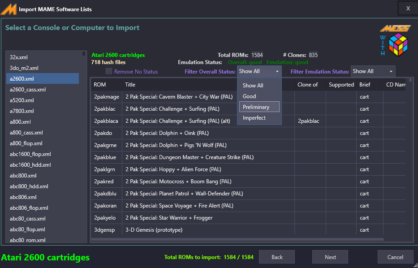Select abc800.xml in the list
Screen dimensions: 418x268
point(43,176)
